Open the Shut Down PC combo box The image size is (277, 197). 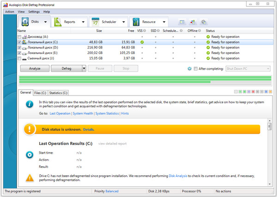coord(247,69)
